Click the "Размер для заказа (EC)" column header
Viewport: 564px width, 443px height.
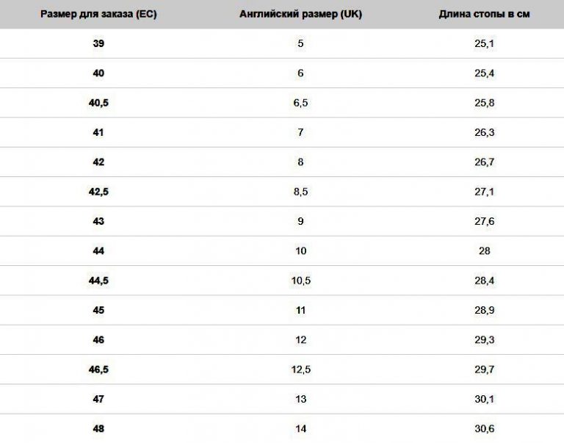pos(98,14)
